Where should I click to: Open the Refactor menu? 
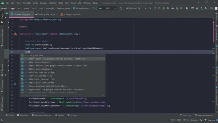pos(53,3)
